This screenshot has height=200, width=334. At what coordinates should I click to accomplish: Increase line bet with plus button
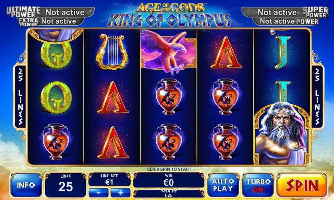click(x=121, y=192)
